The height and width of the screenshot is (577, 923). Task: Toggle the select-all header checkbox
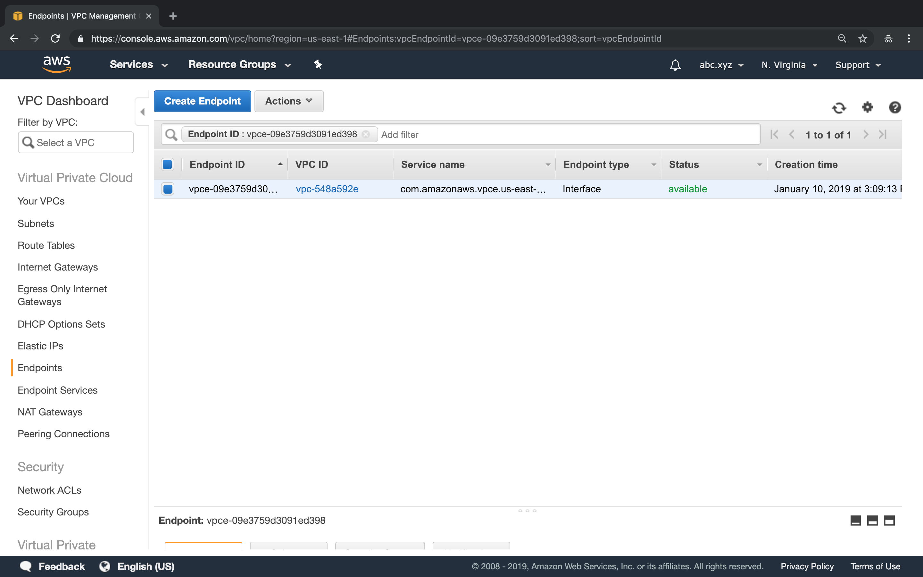pos(168,164)
